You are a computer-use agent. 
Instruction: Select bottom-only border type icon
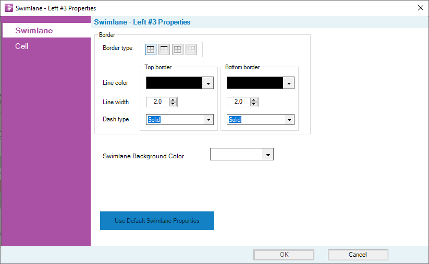pos(178,49)
